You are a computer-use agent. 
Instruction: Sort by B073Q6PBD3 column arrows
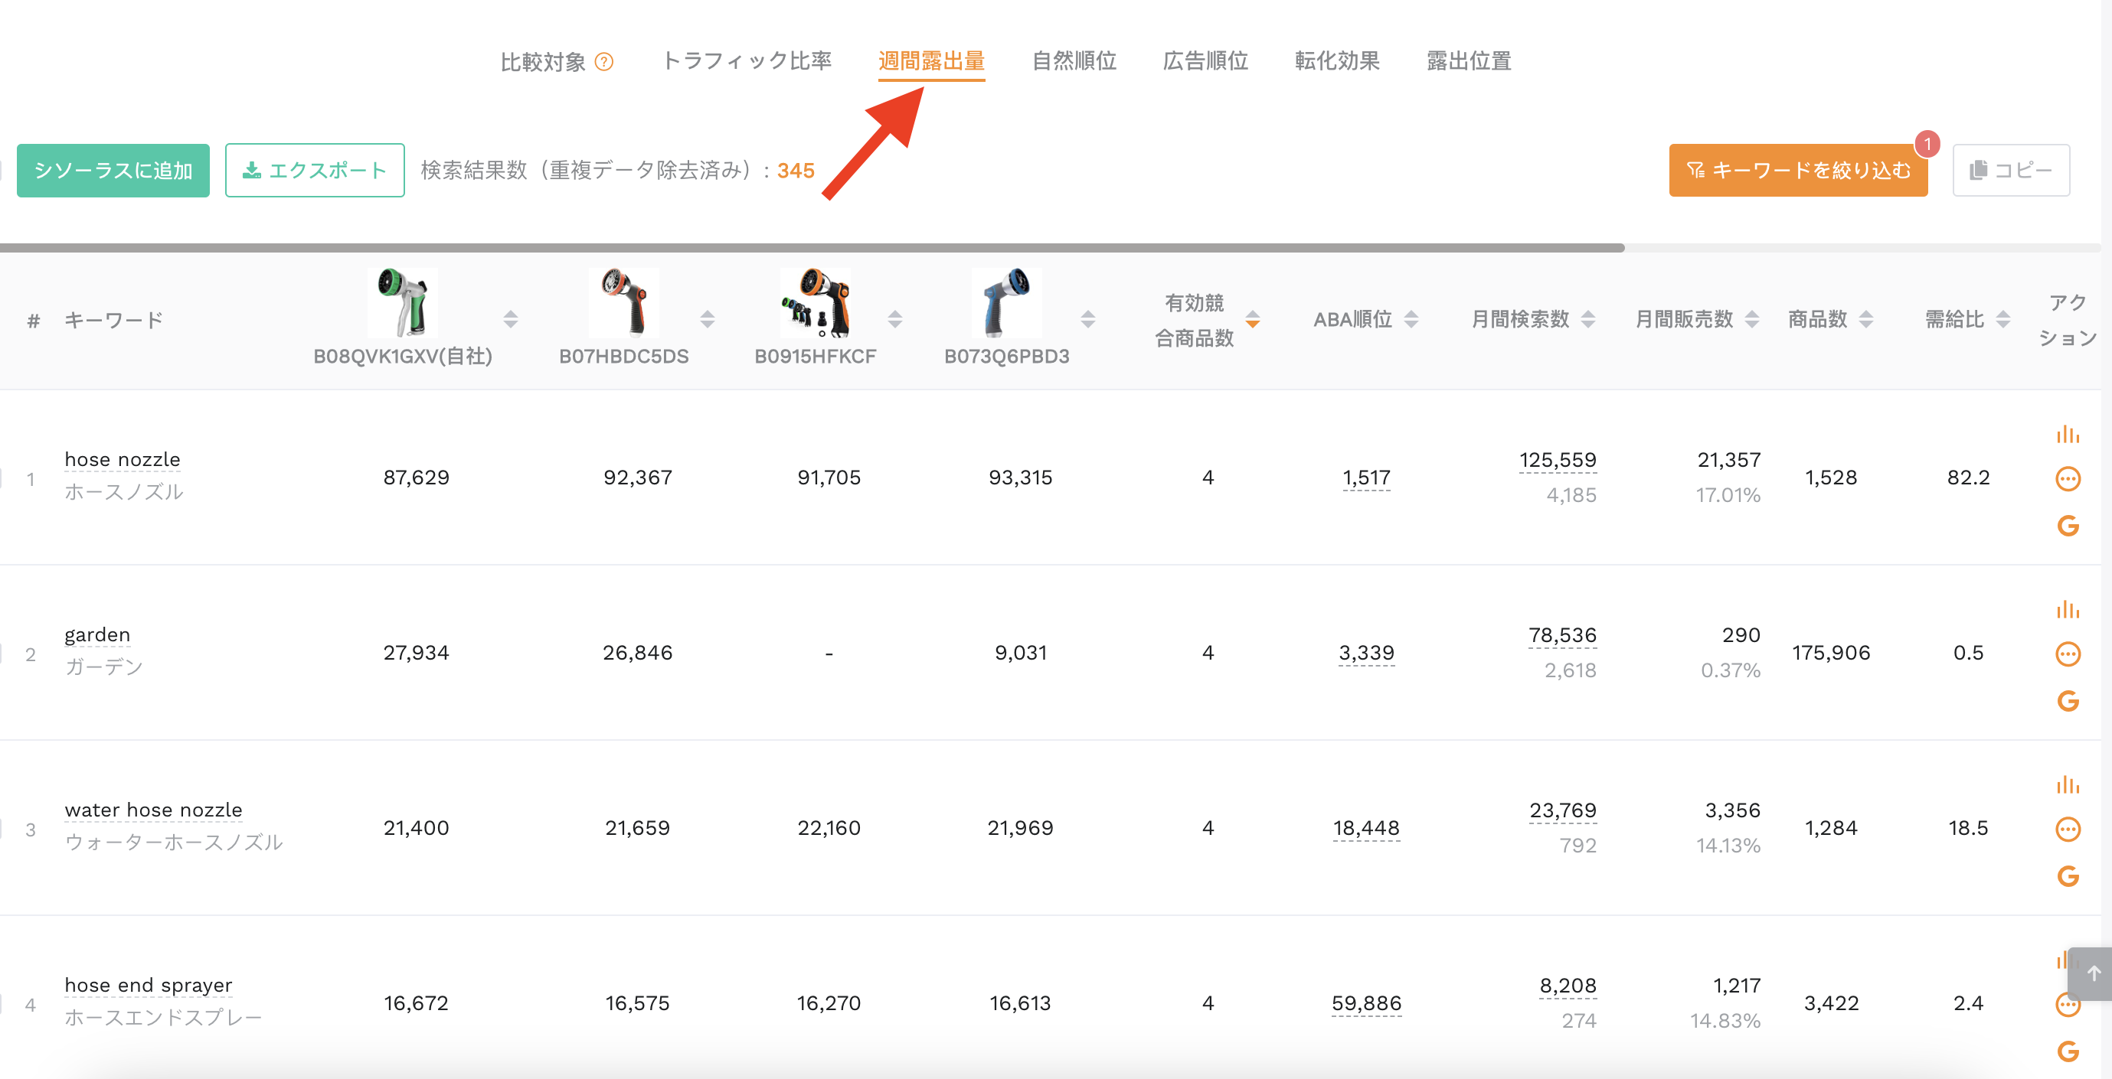click(1087, 320)
